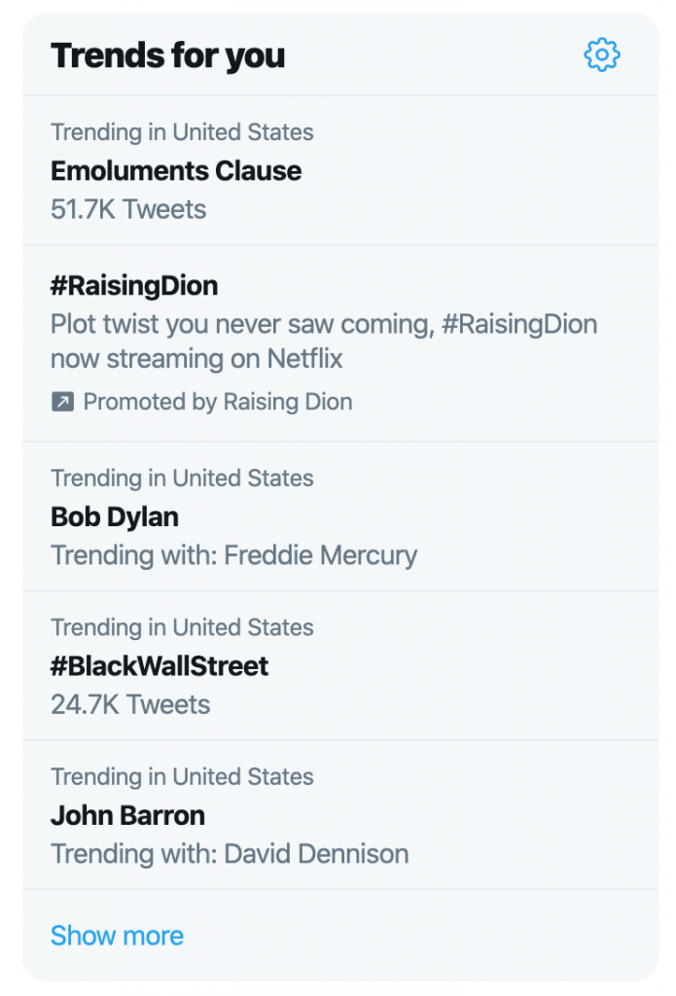Click Trending in United States above Bob Dylan
676x996 pixels.
(x=182, y=478)
